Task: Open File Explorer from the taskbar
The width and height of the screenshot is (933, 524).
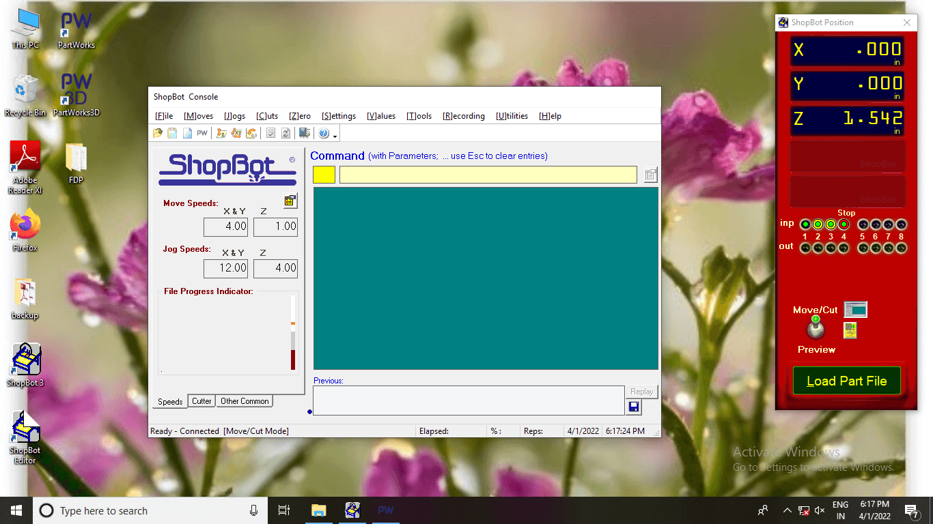Action: coord(319,510)
